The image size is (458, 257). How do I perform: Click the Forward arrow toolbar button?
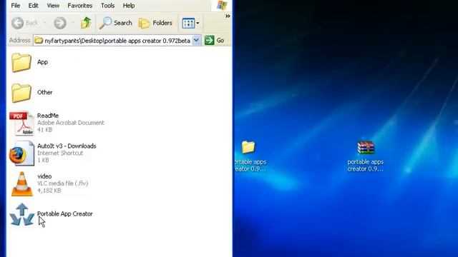(x=60, y=23)
